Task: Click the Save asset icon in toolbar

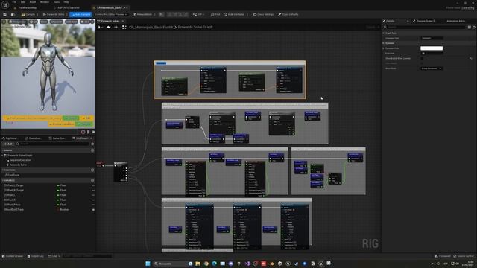Action: click(5, 14)
